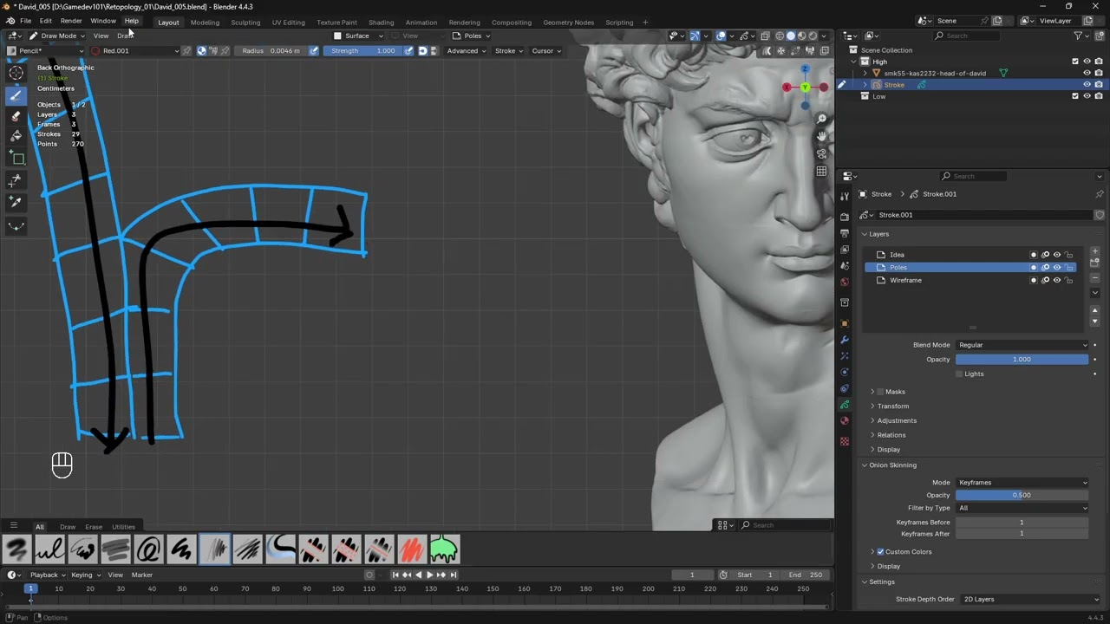Adjust the brush Strength slider
Image resolution: width=1110 pixels, height=624 pixels.
[363, 51]
